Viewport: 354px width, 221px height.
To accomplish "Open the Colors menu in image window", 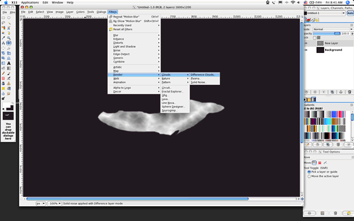I will click(x=80, y=12).
